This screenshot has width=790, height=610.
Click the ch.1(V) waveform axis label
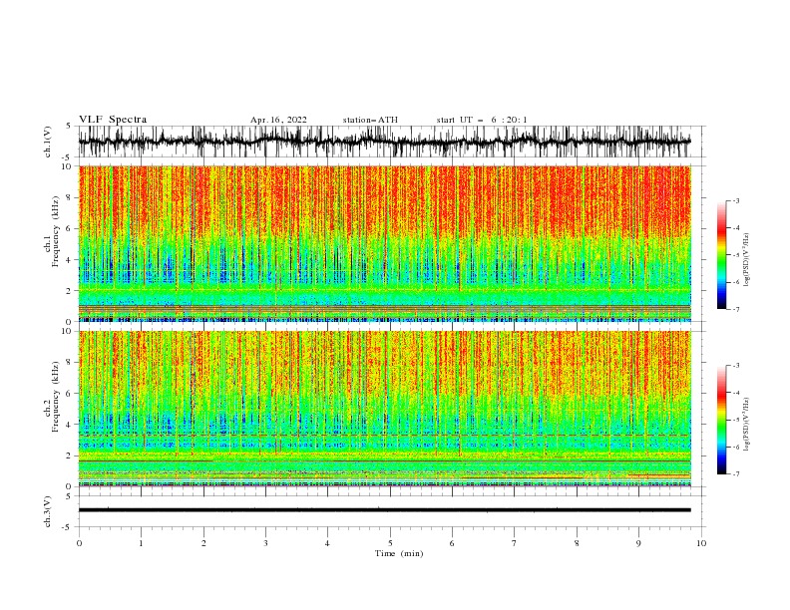48,142
